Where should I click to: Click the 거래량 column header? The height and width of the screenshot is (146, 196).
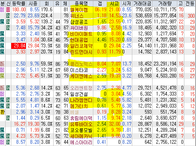pos(165,3)
